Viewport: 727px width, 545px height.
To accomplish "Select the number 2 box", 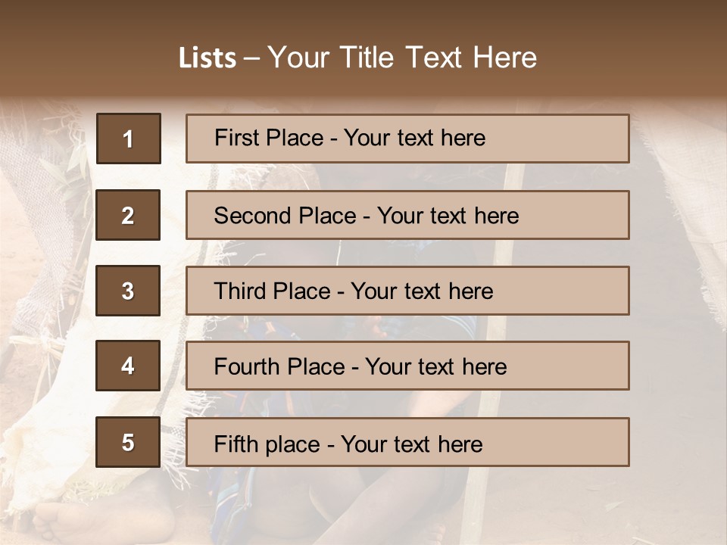I will click(x=128, y=215).
